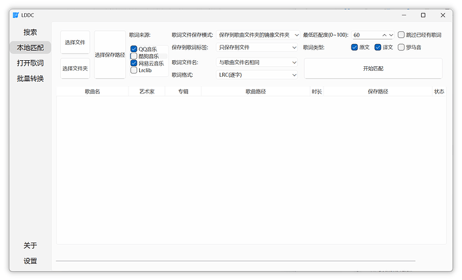Click the 歌曲路径 column header
Viewport: 462px width, 280px height.
(x=256, y=92)
